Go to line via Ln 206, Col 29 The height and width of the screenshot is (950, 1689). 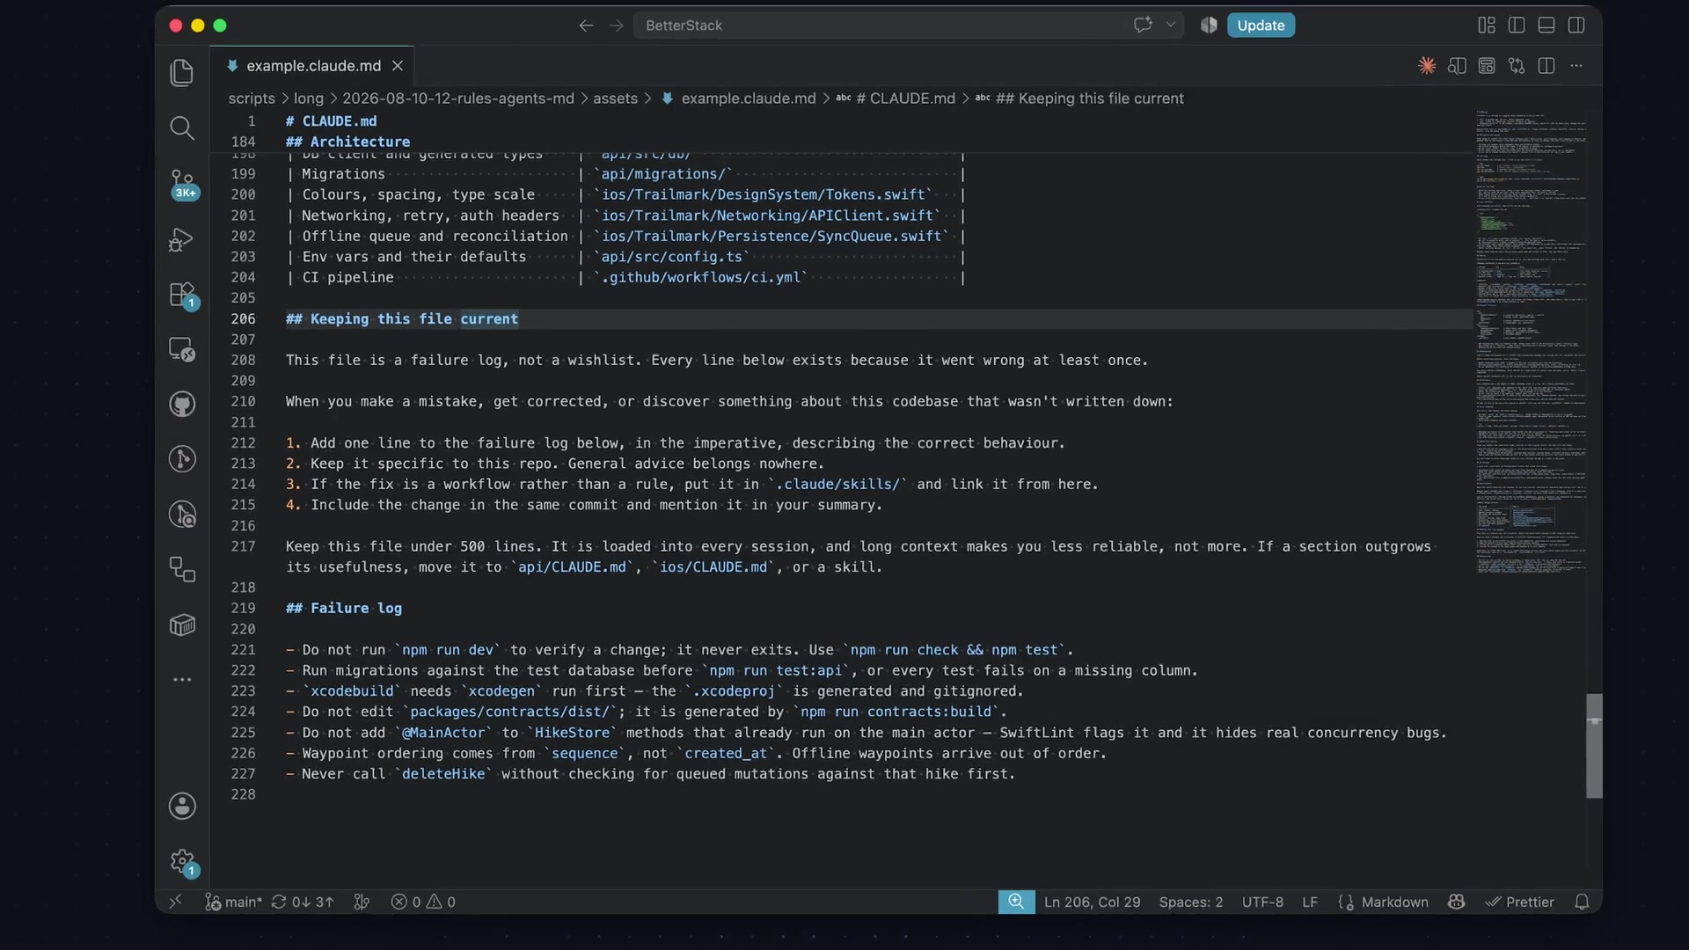point(1092,902)
